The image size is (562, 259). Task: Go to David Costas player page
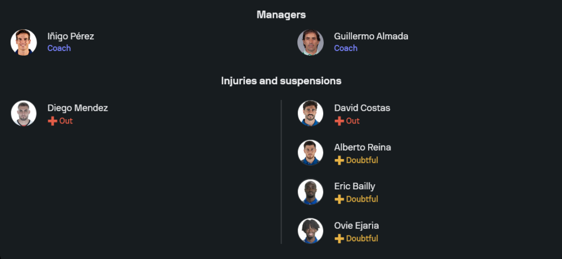362,108
